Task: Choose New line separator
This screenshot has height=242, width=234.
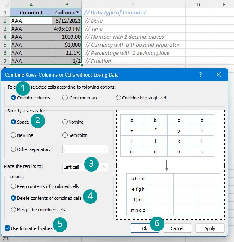Action: [x=22, y=135]
